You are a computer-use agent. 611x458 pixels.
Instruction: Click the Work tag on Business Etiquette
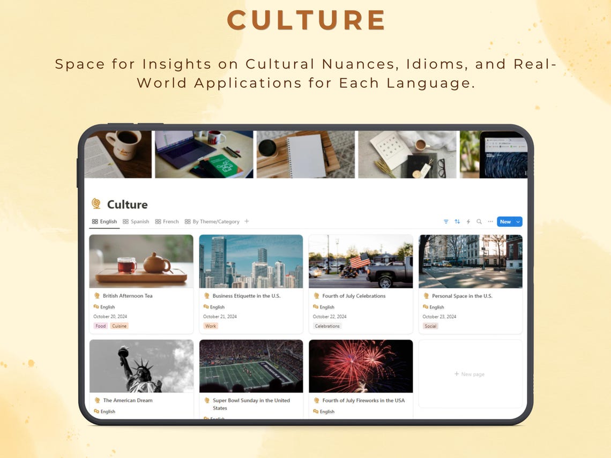211,326
